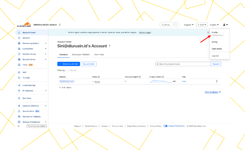This screenshot has width=245, height=150.
Task: Click the Security insights info icon
Action: click(x=140, y=77)
